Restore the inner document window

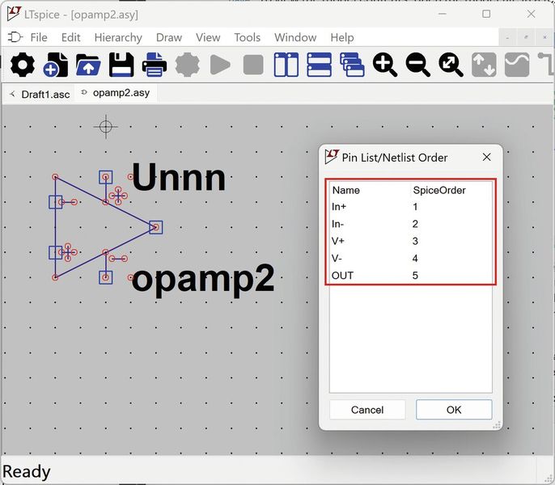(x=527, y=37)
